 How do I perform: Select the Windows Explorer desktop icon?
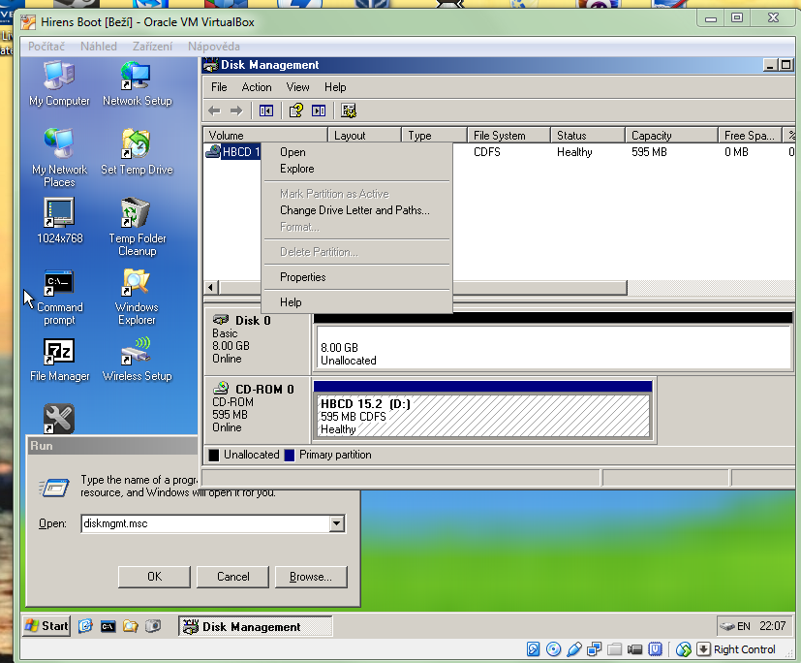coord(137,298)
